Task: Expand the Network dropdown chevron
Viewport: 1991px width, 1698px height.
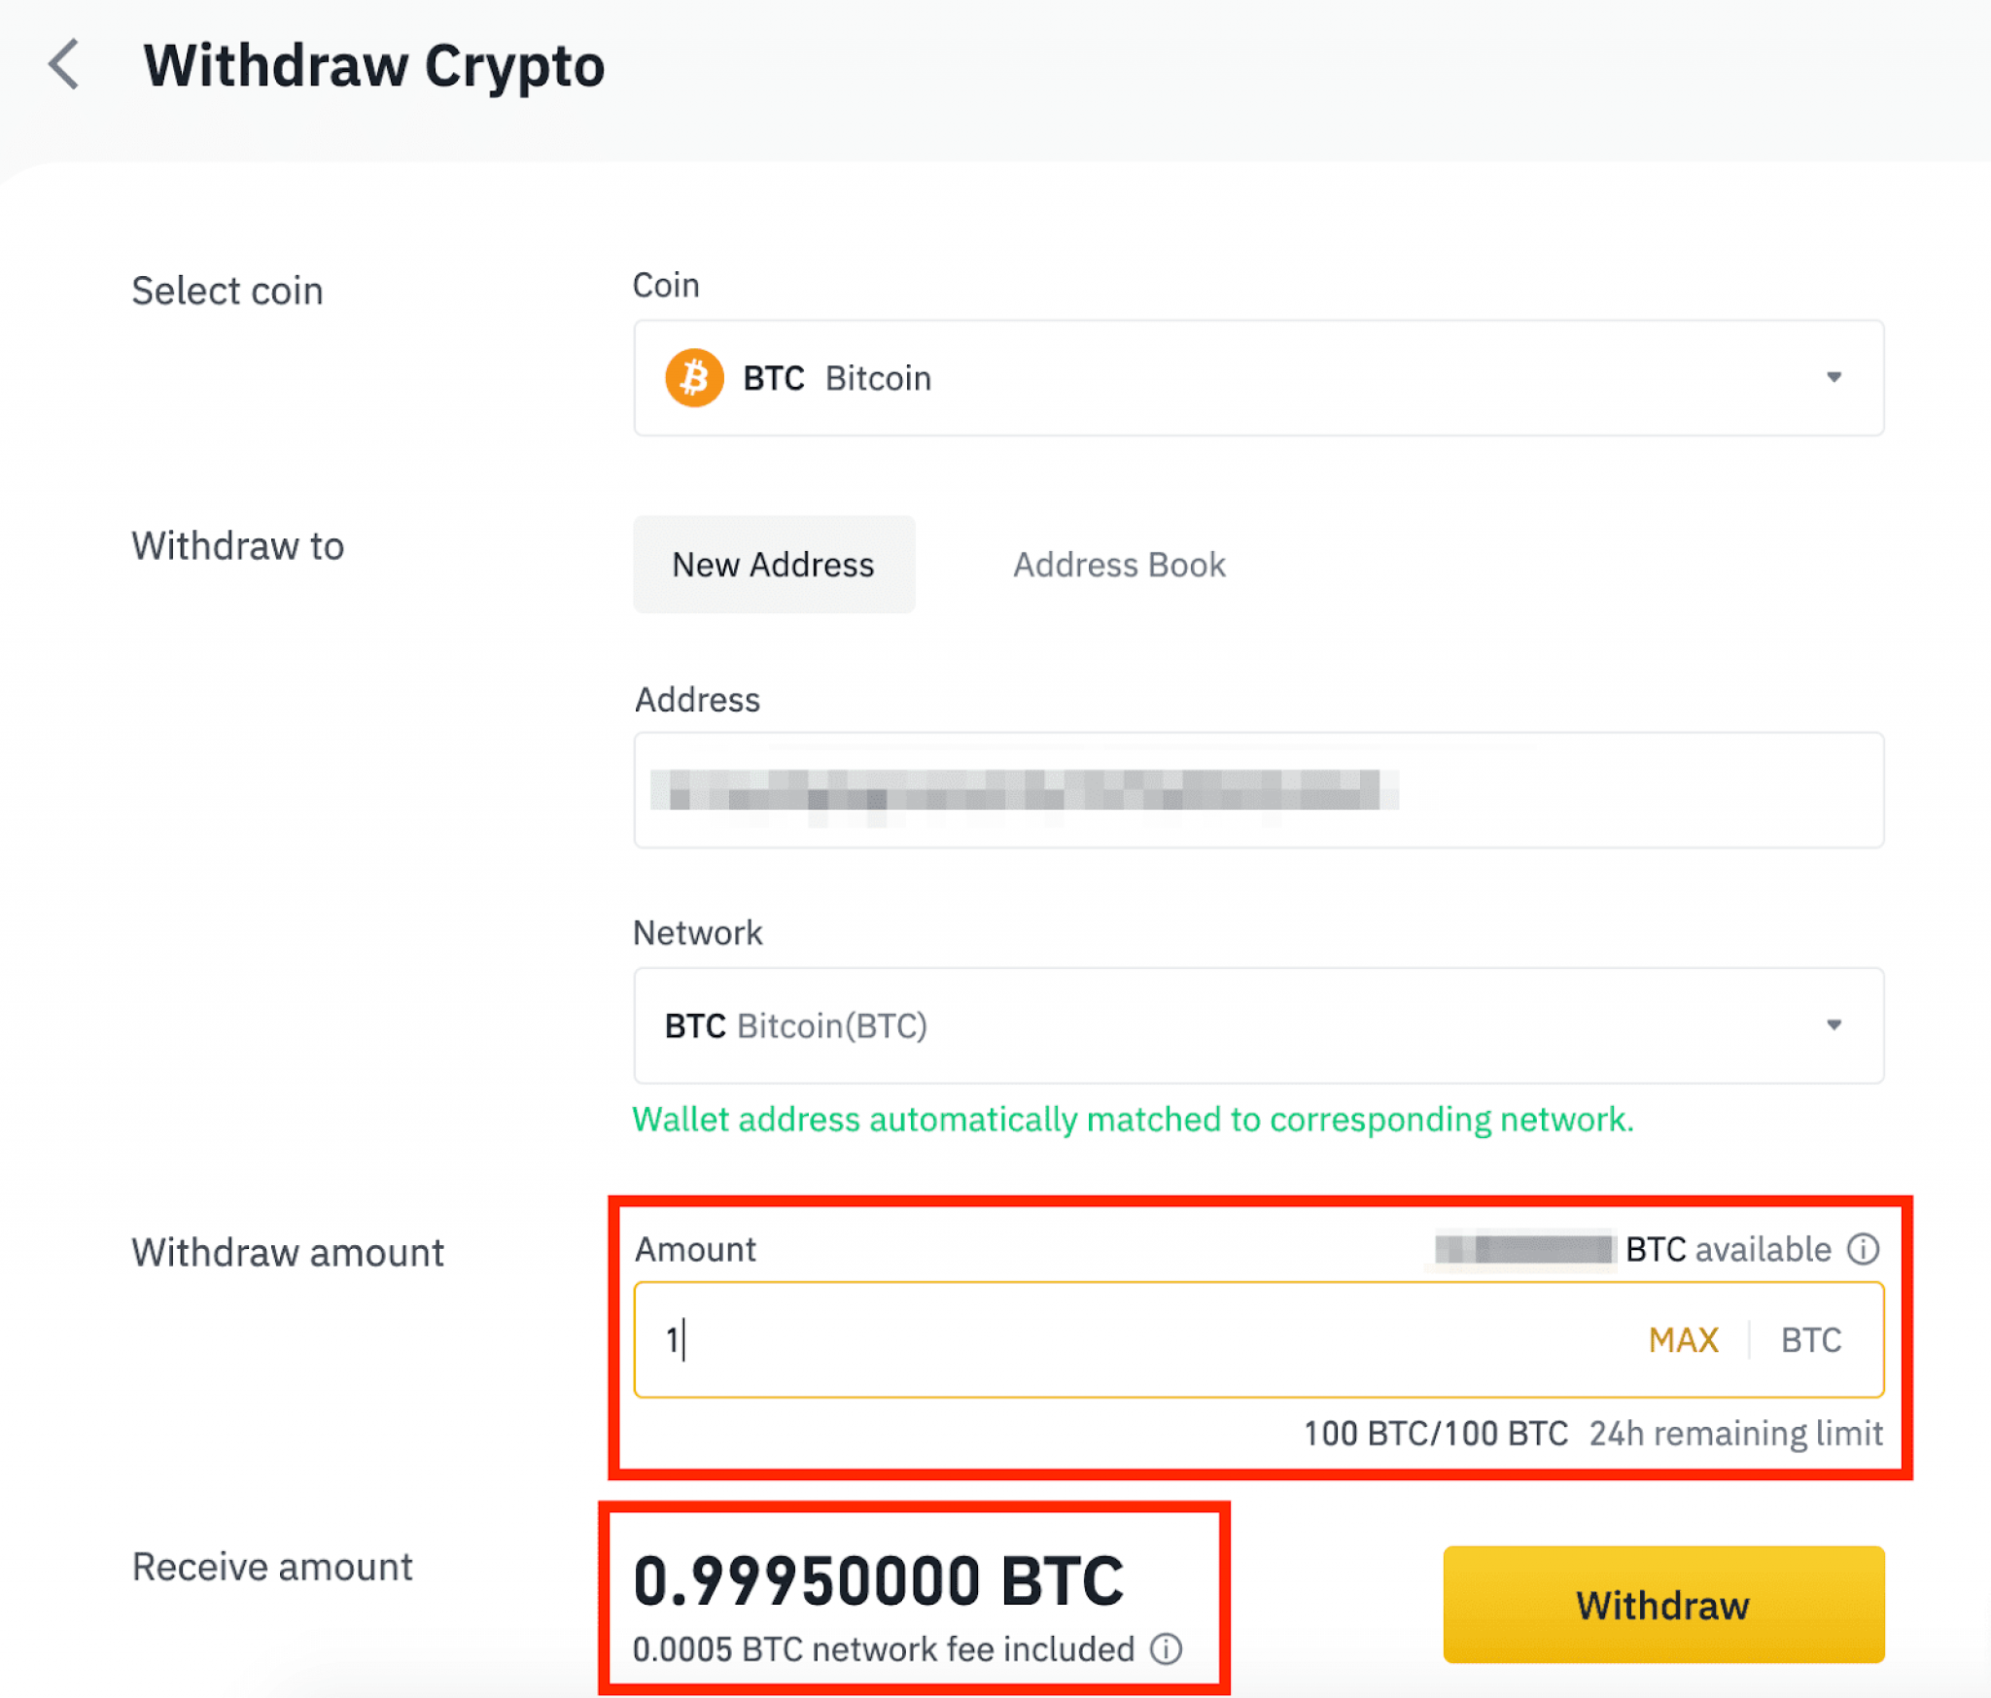Action: (x=1834, y=1025)
